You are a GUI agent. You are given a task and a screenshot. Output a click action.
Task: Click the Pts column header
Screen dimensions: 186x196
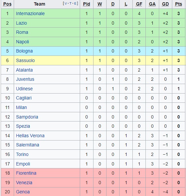click(x=178, y=4)
